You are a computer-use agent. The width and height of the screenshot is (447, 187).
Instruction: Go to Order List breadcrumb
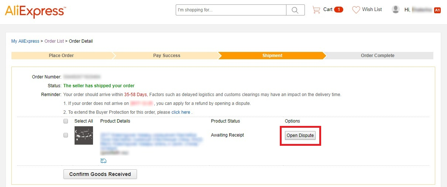click(x=54, y=41)
